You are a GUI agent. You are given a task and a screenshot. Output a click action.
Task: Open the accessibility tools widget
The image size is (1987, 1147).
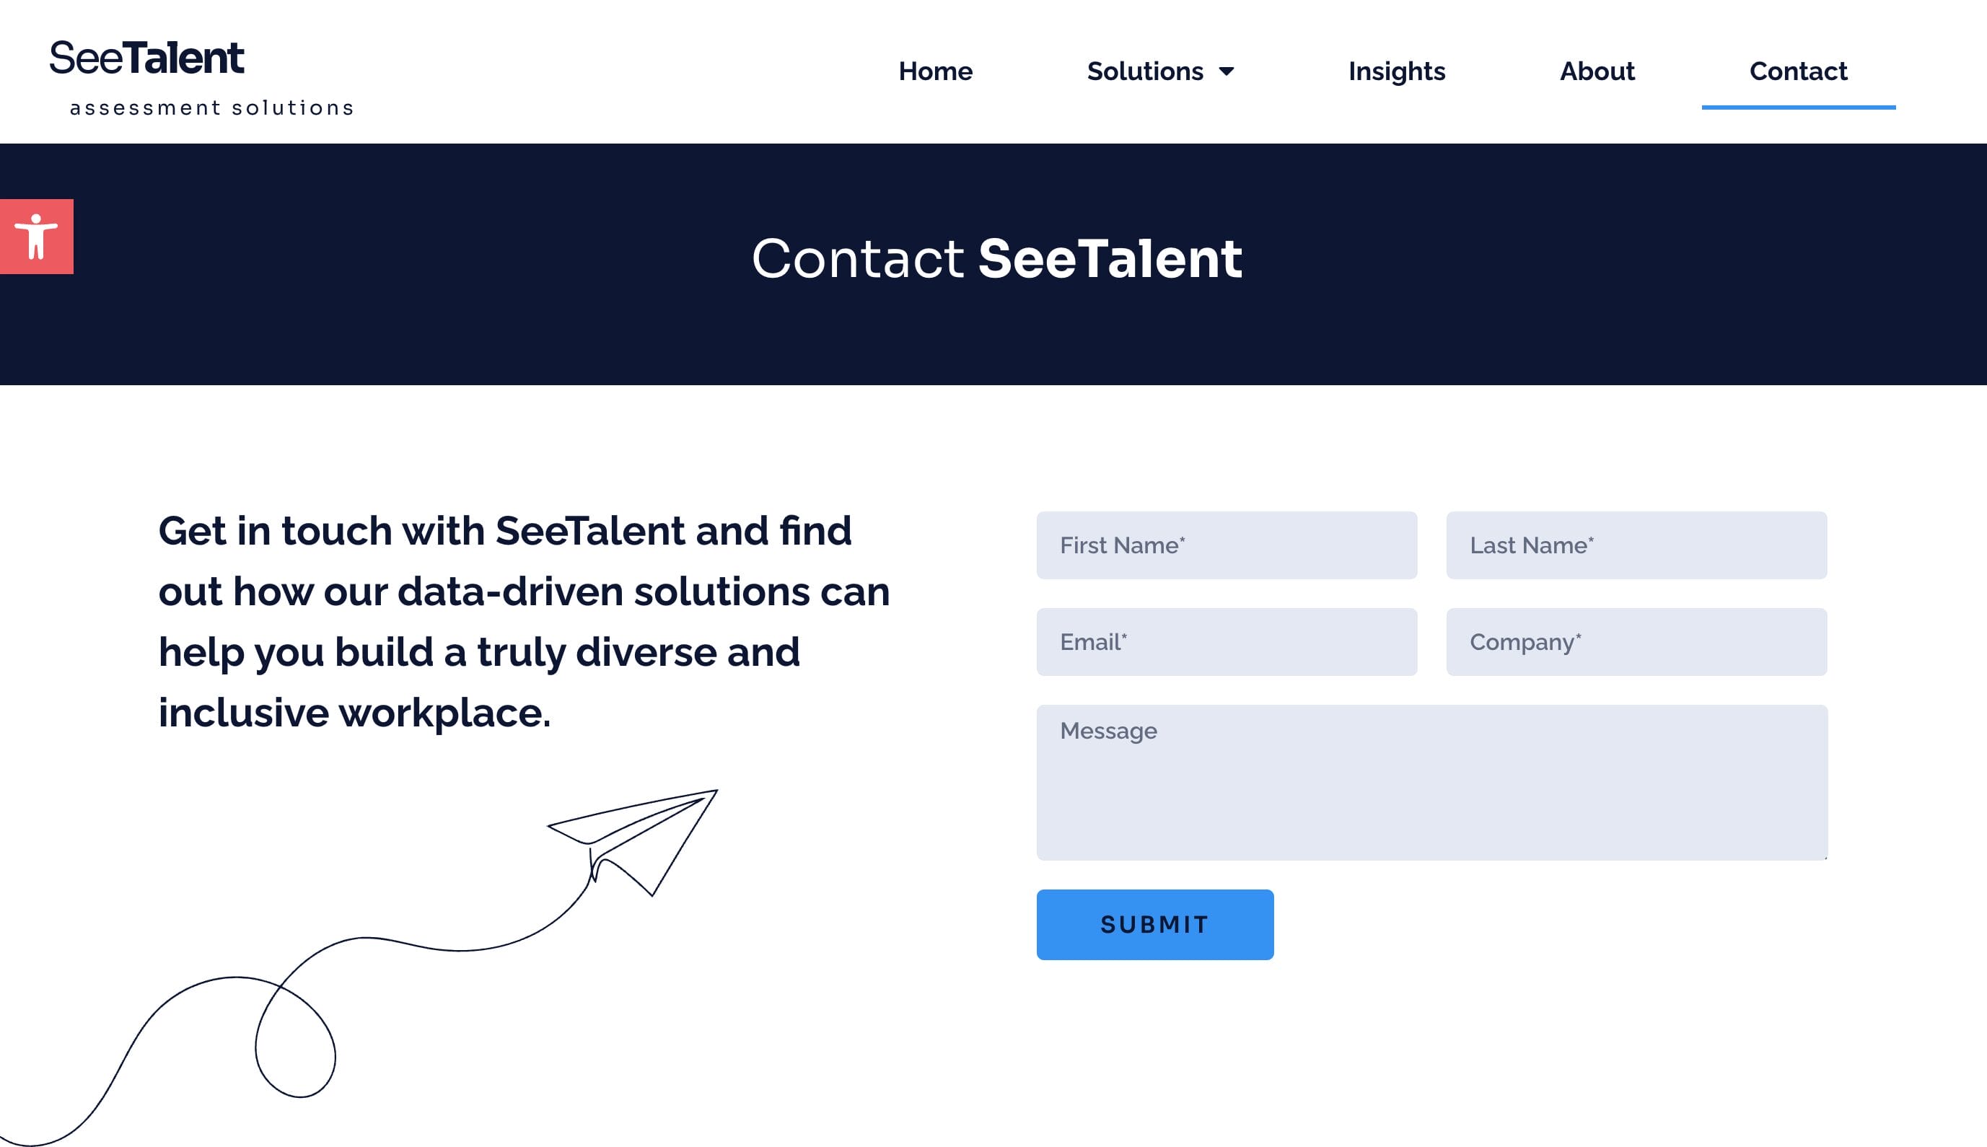pos(36,237)
